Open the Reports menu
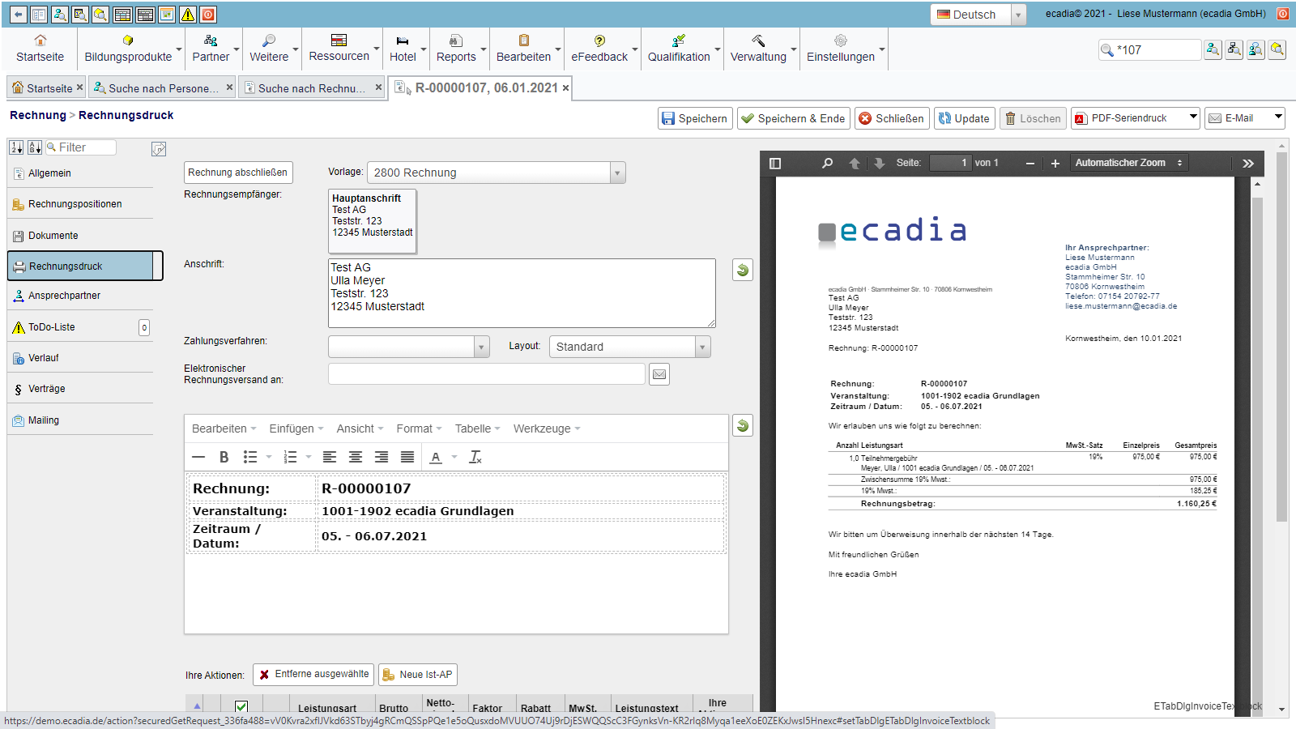 [457, 49]
